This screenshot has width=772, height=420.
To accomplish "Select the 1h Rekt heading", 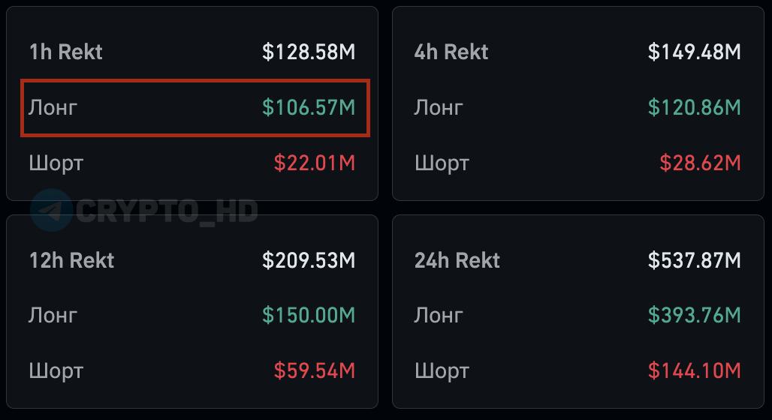I will [x=65, y=52].
